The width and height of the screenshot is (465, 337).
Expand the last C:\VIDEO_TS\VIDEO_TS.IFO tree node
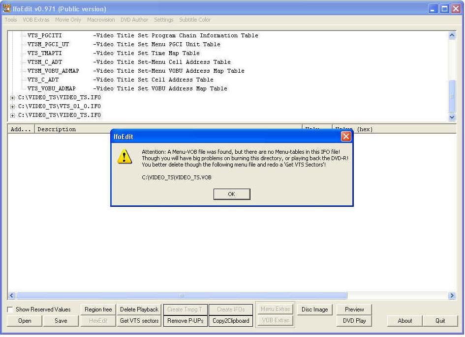12,115
